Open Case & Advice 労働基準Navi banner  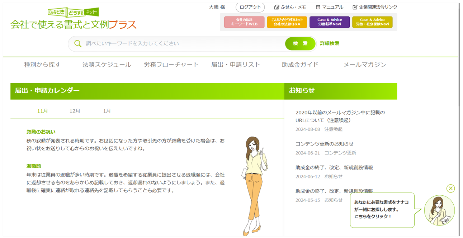point(330,22)
